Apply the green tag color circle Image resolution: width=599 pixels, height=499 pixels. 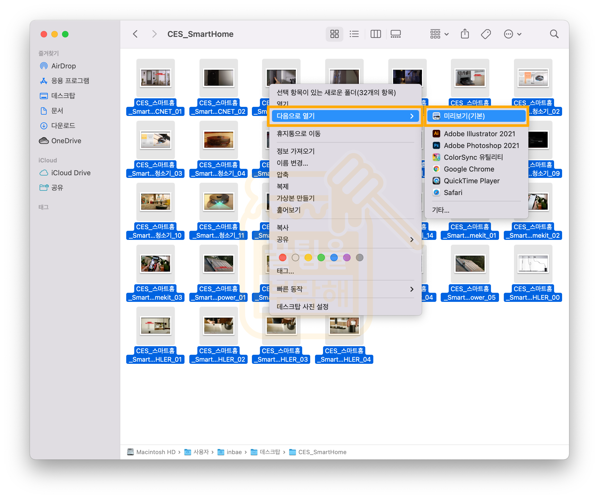[x=321, y=258]
